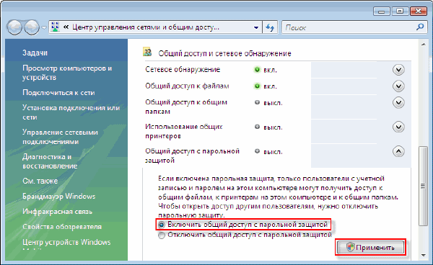This screenshot has width=433, height=265.
Task: Click the Refresh button beside the address bar
Action: click(x=270, y=27)
